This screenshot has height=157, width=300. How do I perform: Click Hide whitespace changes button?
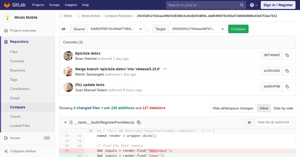pos(233,108)
